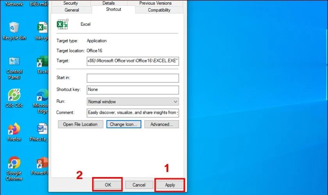Click the Advanced button
Viewport: 328px width, 195px height.
tap(162, 124)
